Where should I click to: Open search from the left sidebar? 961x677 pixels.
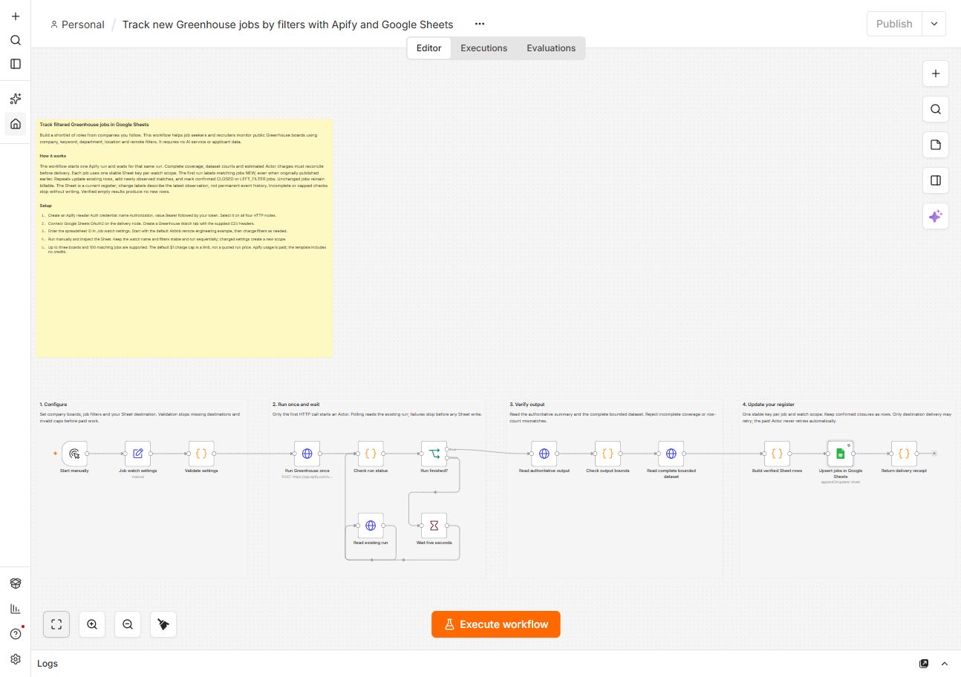[16, 40]
